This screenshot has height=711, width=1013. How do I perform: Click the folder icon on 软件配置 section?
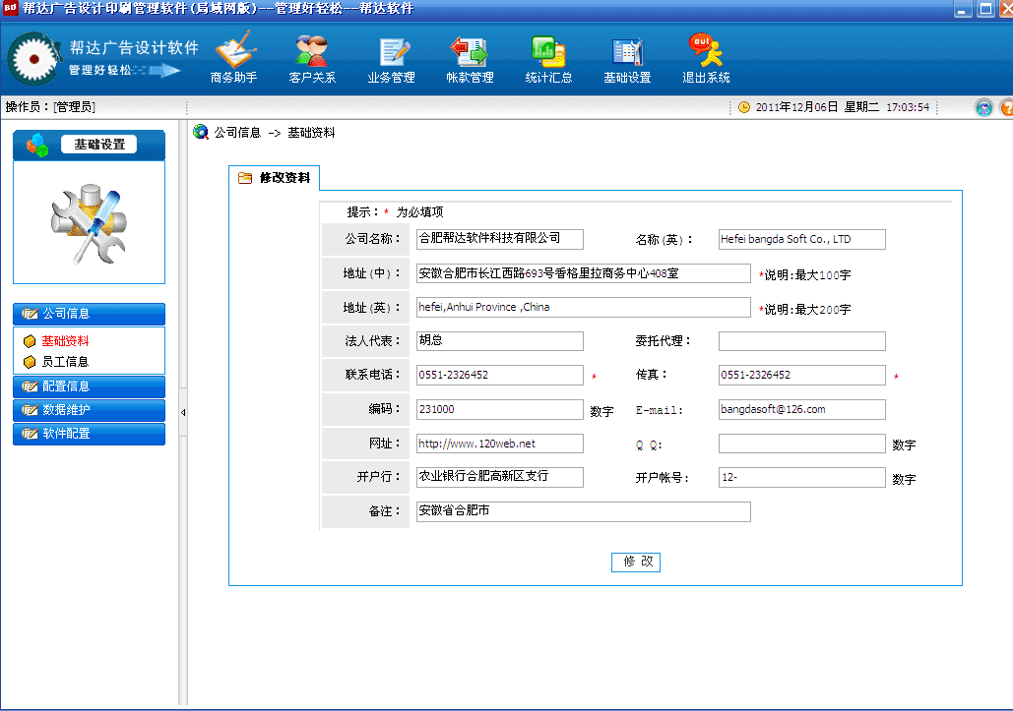(30, 434)
